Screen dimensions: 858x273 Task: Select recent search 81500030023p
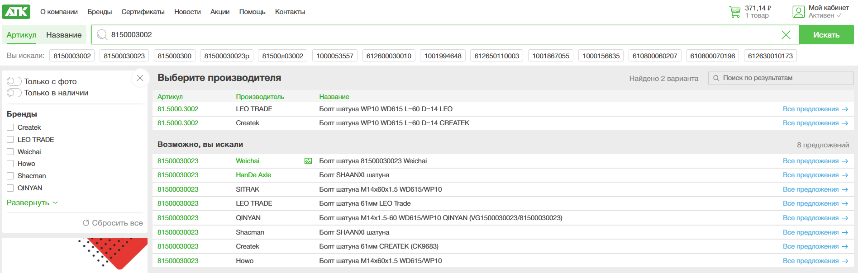[227, 56]
